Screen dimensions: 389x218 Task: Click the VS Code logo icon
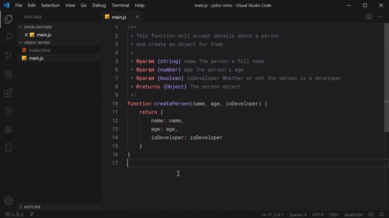pyautogui.click(x=6, y=5)
